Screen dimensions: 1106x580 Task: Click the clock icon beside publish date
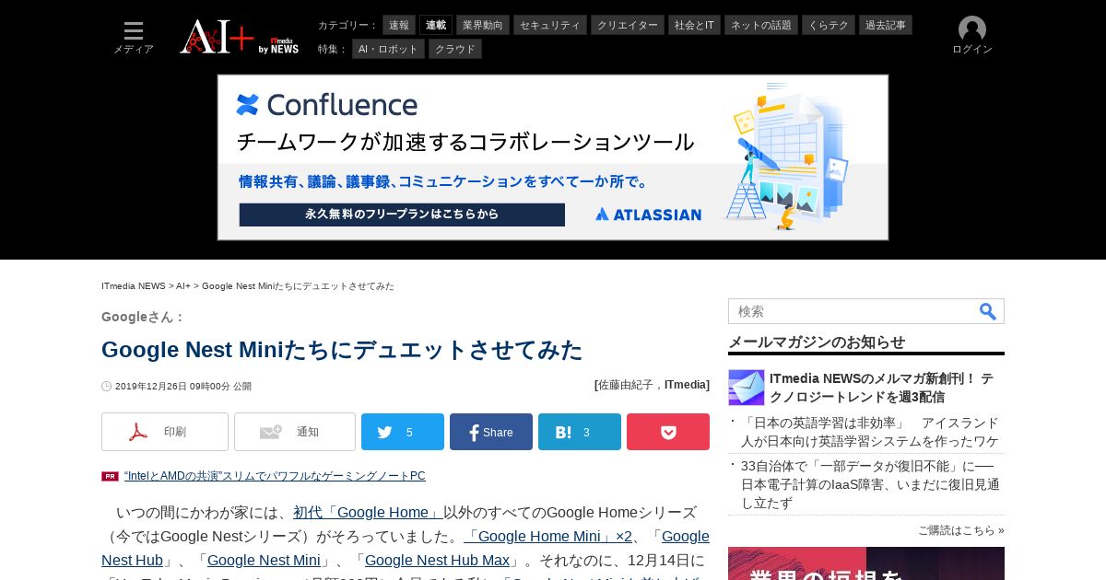click(106, 387)
